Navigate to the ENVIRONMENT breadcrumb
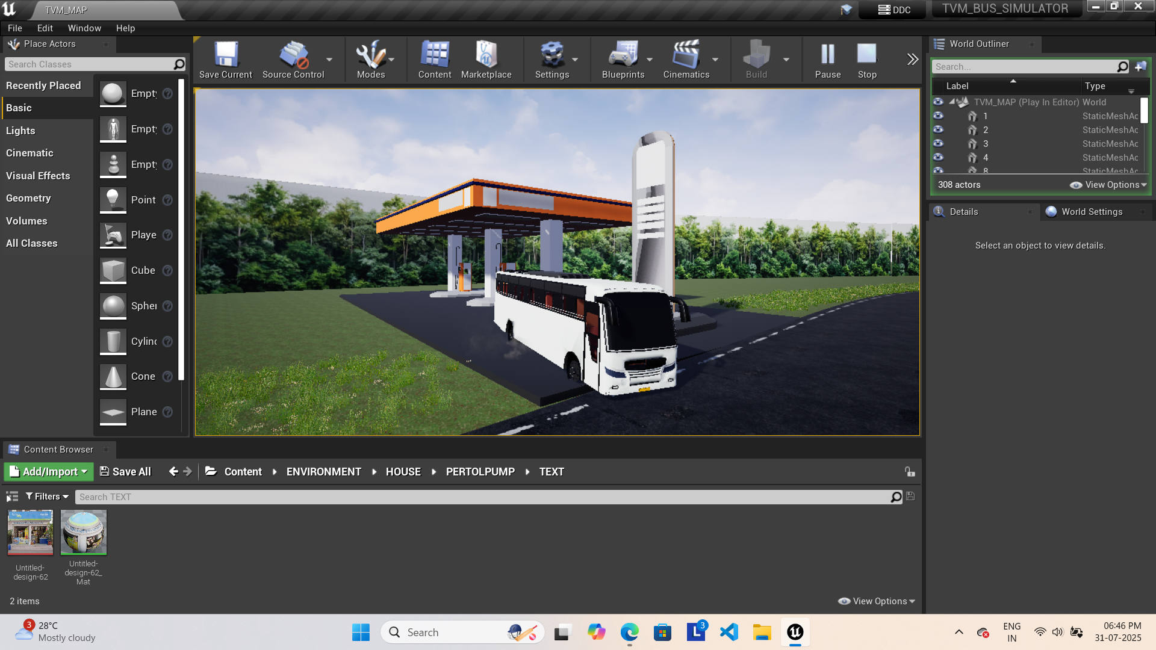1156x650 pixels. coord(323,471)
